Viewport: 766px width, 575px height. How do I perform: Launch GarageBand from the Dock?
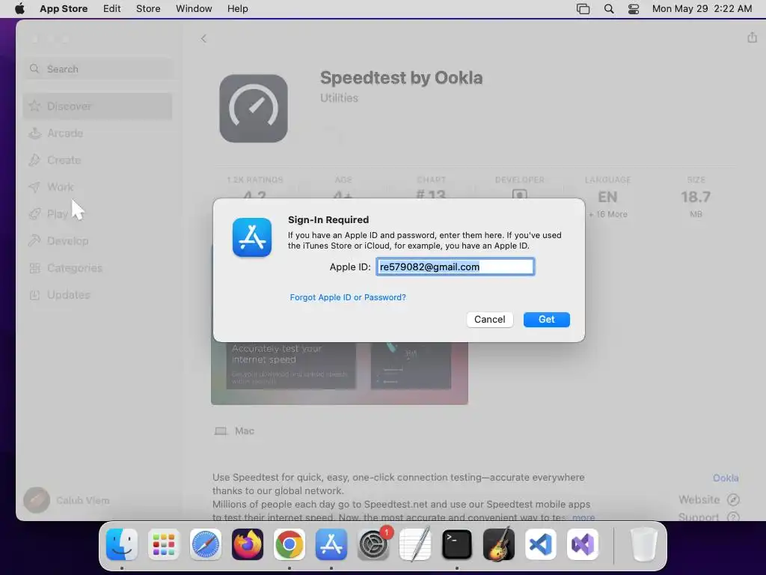pyautogui.click(x=499, y=544)
